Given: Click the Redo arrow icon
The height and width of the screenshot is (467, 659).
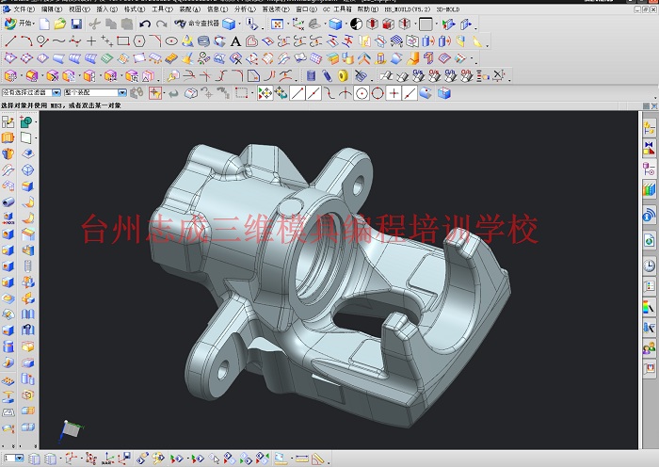Looking at the screenshot, I should pos(161,24).
